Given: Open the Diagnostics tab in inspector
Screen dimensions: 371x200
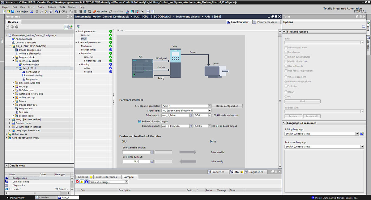Looking at the screenshot, I should coord(255,172).
